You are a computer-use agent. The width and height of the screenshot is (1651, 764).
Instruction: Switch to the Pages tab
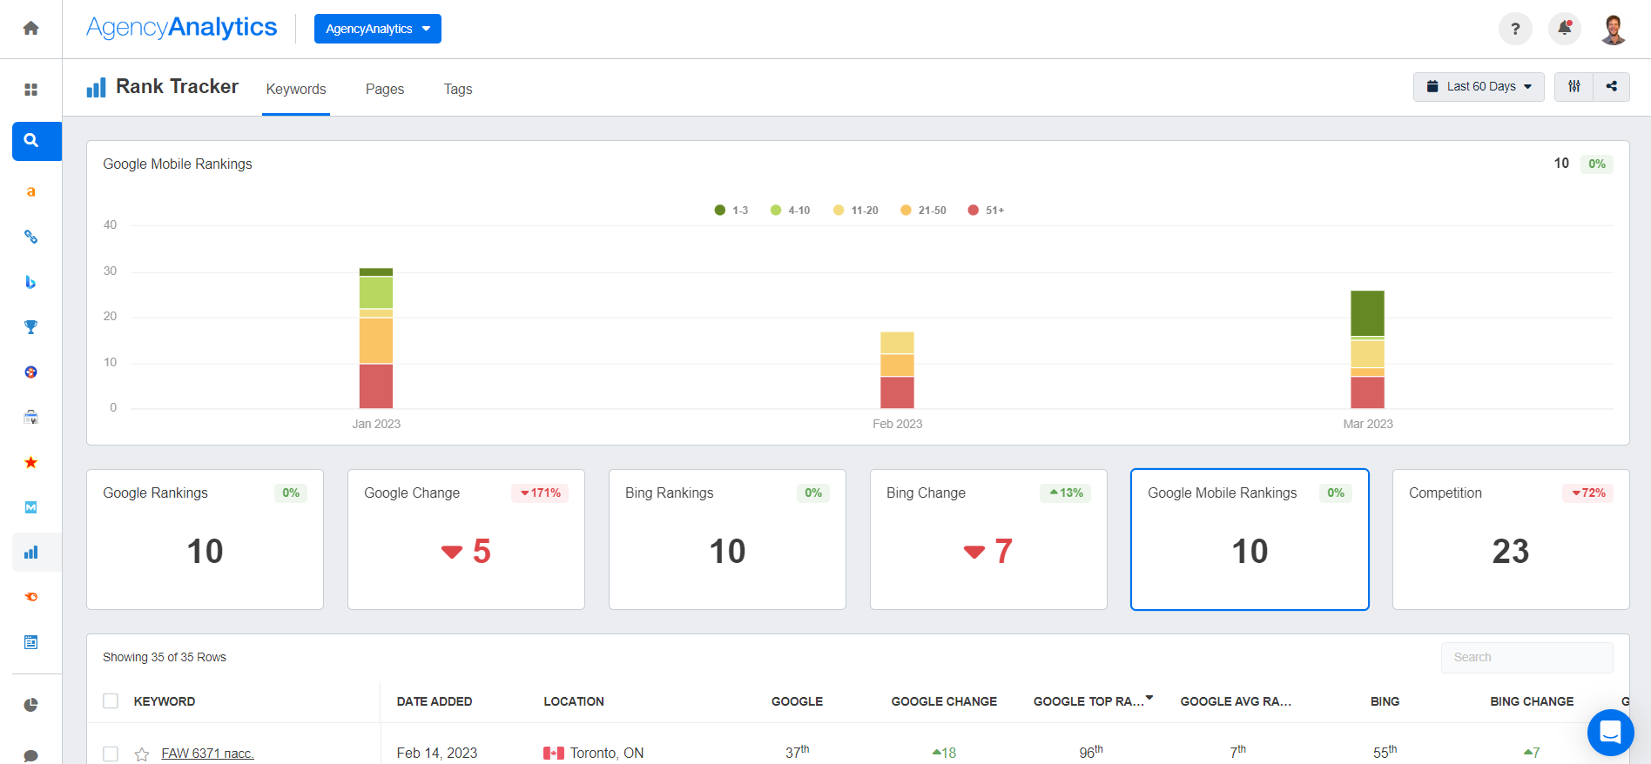click(385, 89)
